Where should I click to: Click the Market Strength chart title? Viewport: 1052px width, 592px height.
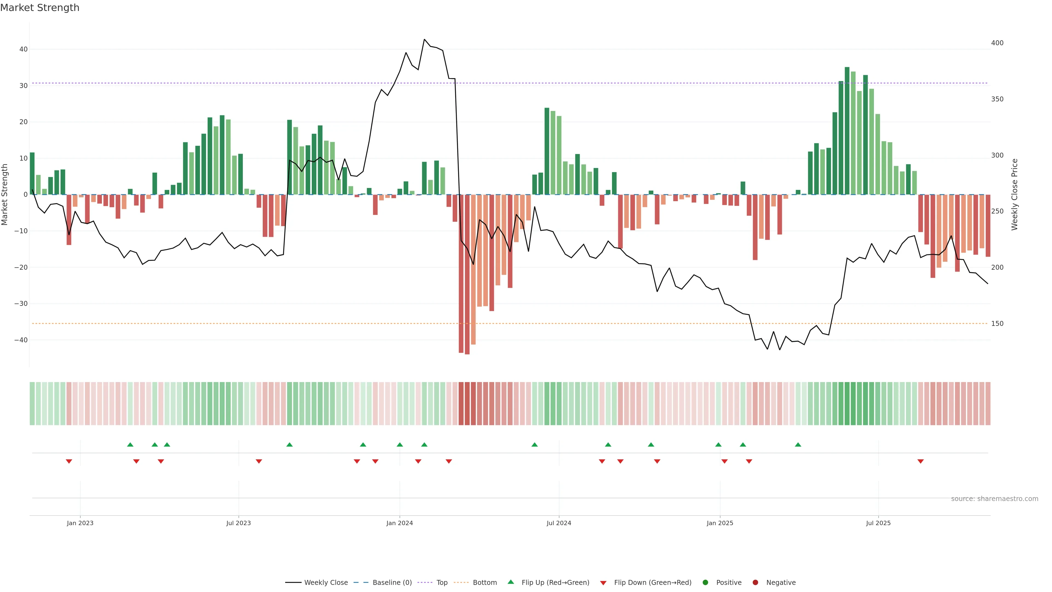tap(40, 8)
